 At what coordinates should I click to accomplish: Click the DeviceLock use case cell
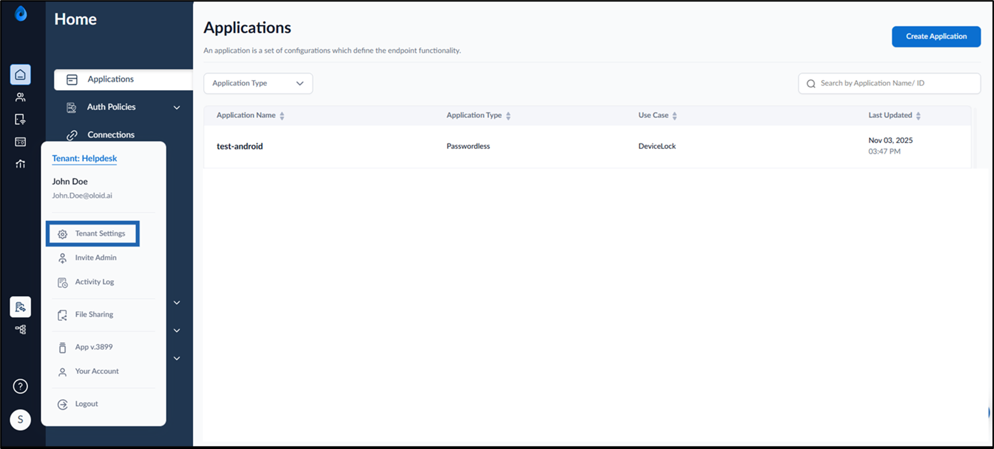(x=657, y=146)
